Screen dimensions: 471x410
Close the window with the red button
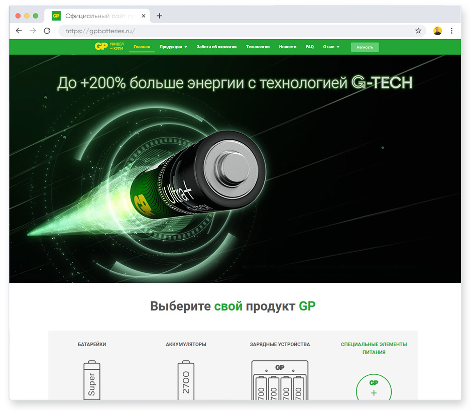[x=18, y=16]
